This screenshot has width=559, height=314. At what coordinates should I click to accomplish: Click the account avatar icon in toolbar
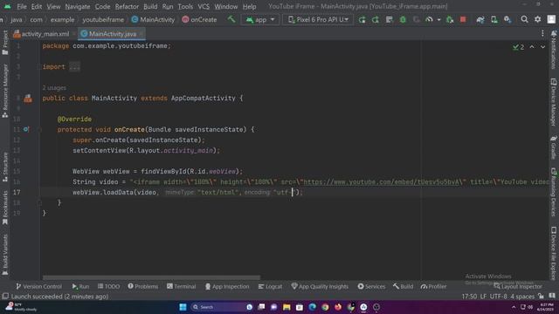551,19
